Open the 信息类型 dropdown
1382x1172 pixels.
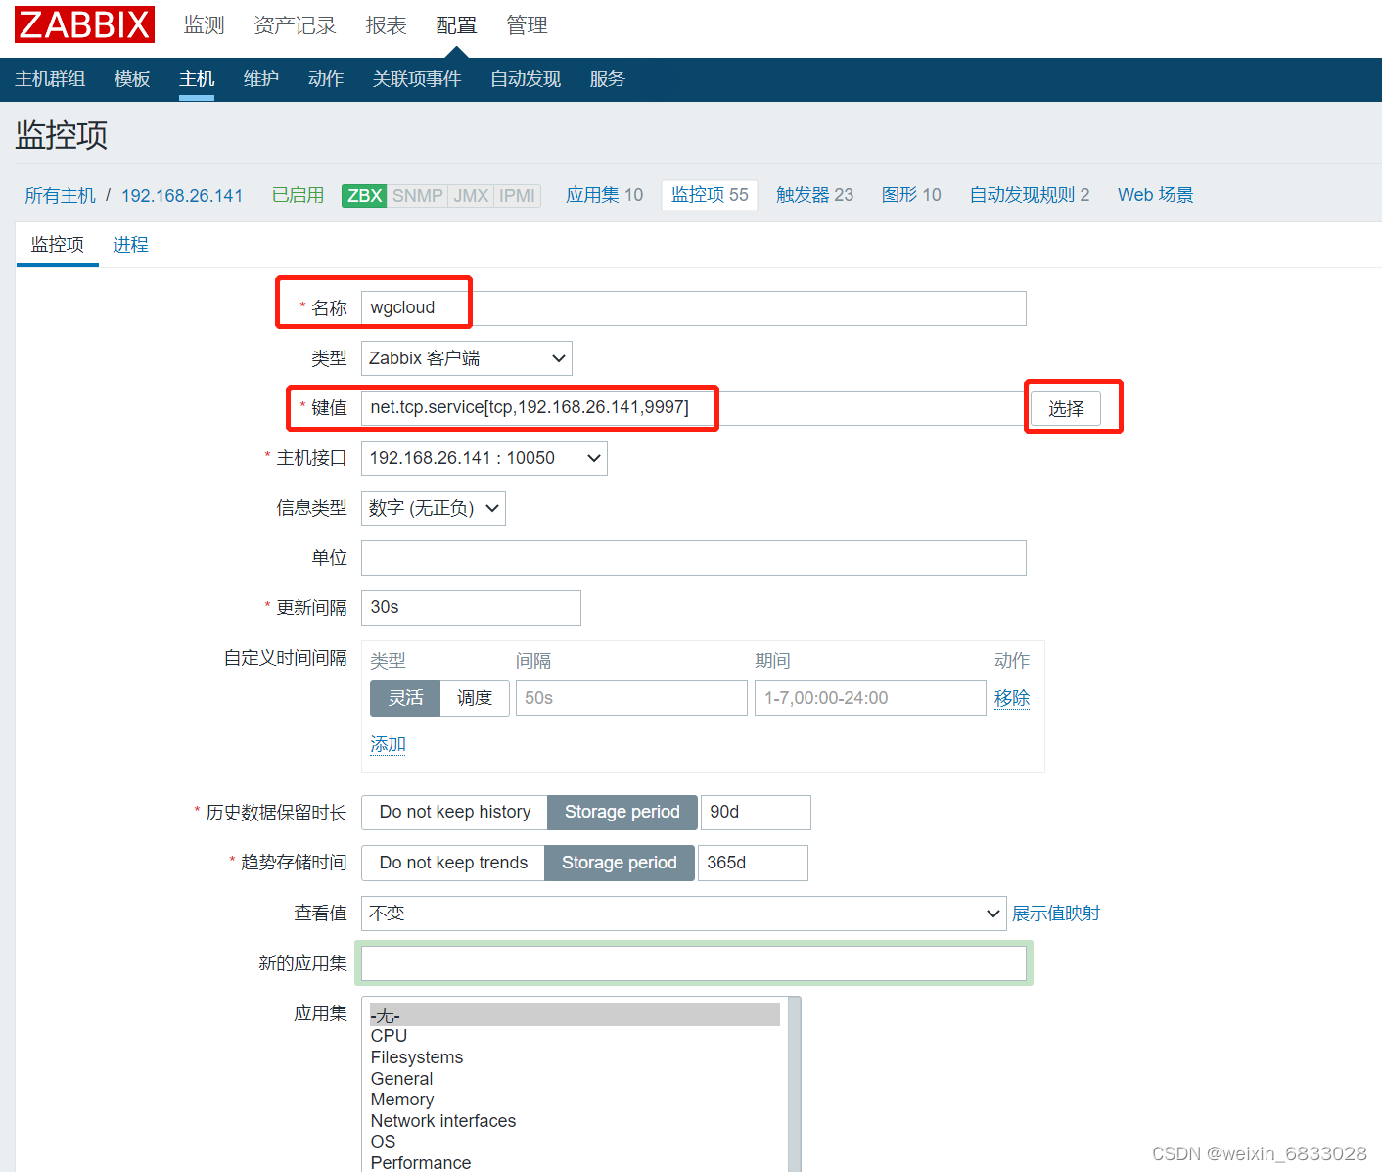pos(433,507)
